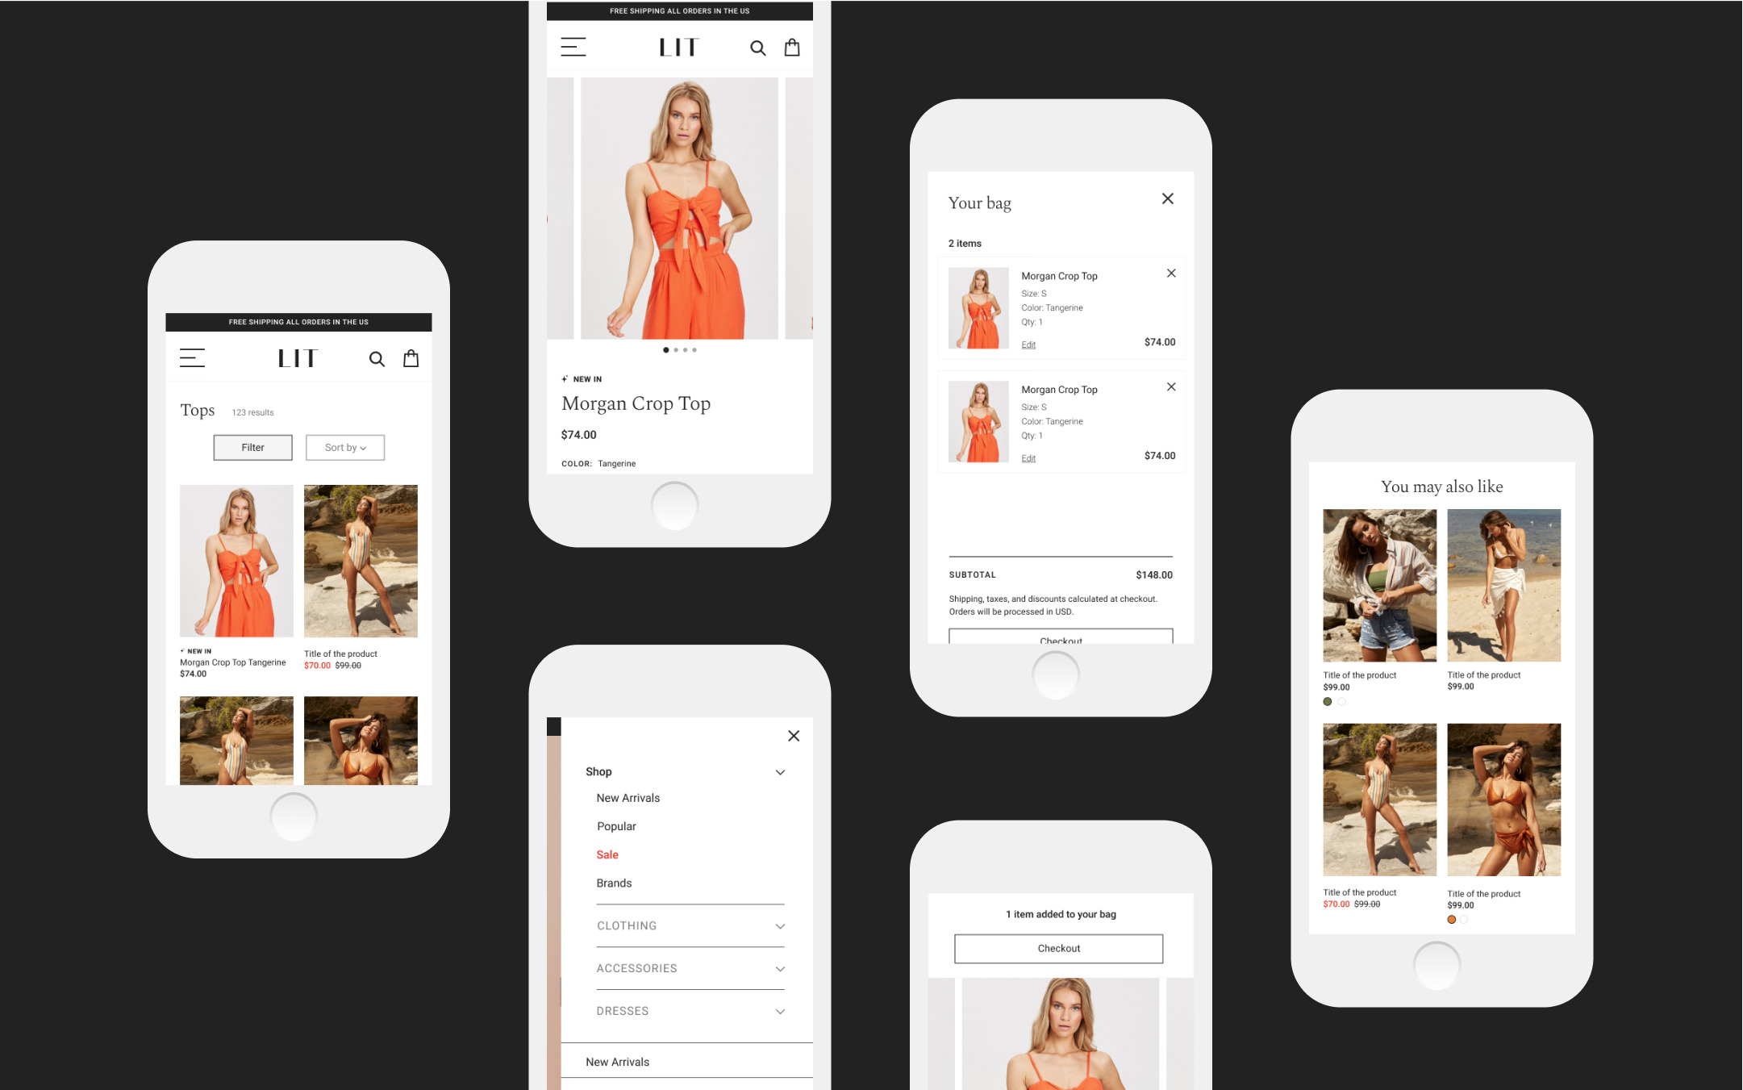Image resolution: width=1743 pixels, height=1090 pixels.
Task: Select New Arrivals menu item
Action: [x=628, y=797]
